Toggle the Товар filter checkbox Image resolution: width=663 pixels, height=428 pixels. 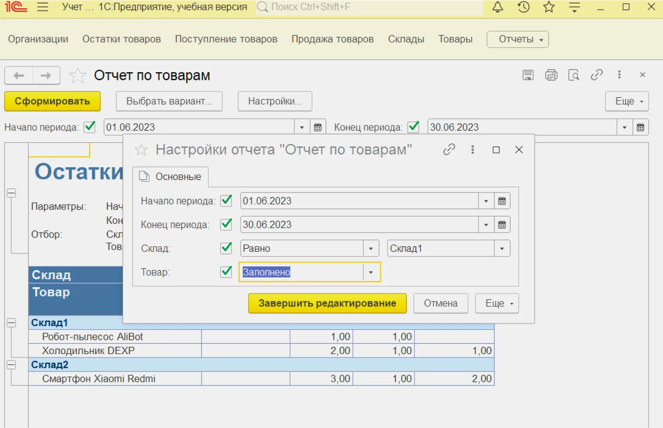pyautogui.click(x=226, y=272)
